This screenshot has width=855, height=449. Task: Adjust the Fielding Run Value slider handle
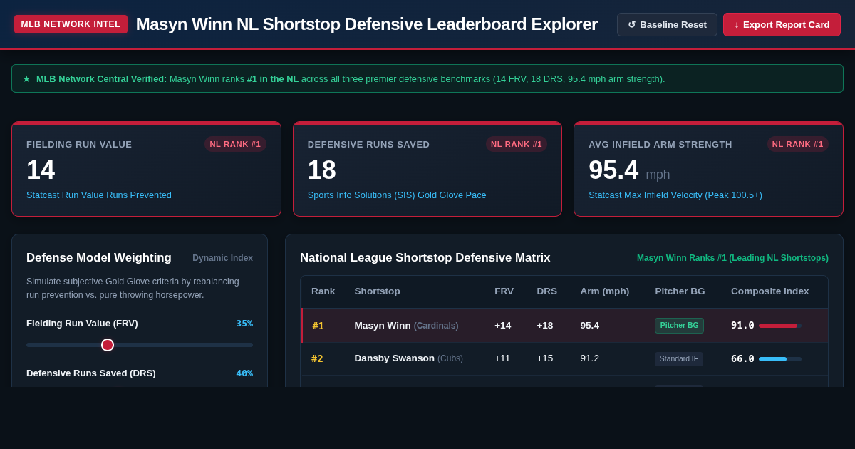tap(108, 345)
